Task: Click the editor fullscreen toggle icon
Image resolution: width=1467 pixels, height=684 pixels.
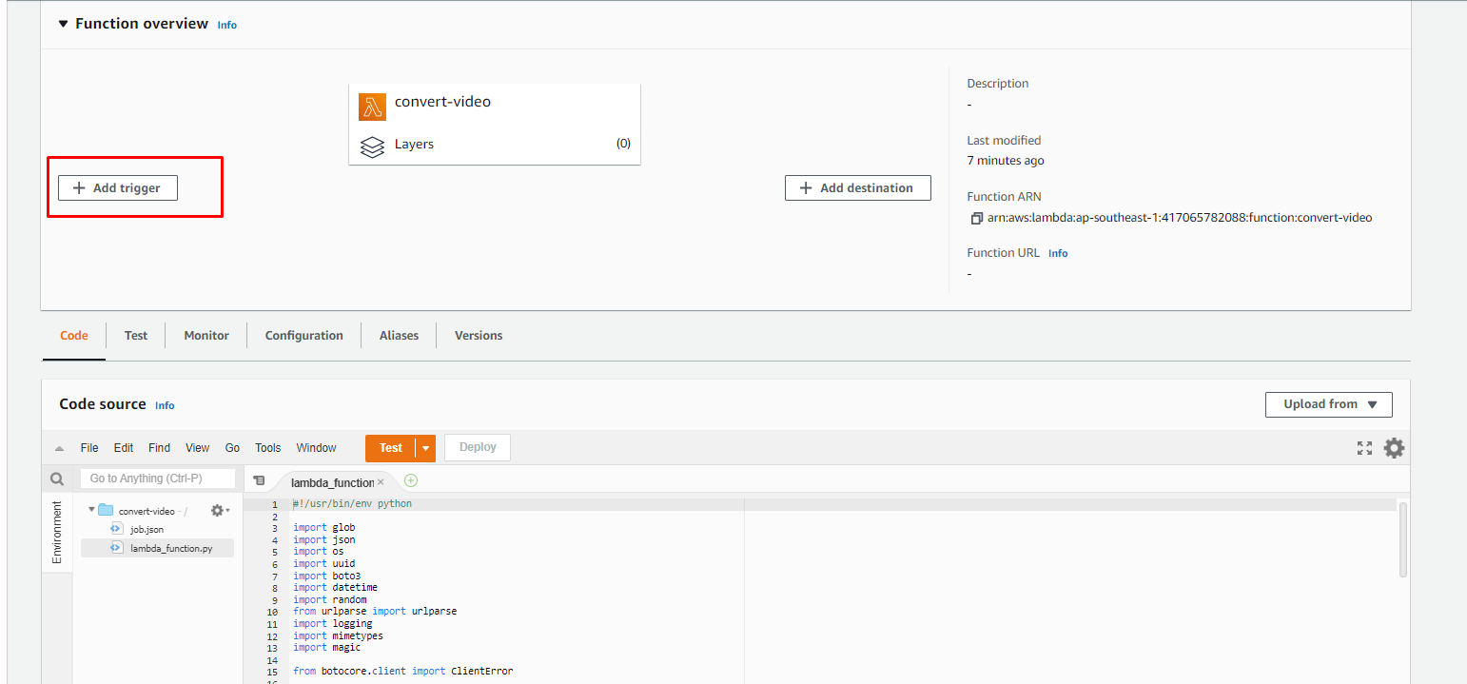Action: coord(1364,448)
